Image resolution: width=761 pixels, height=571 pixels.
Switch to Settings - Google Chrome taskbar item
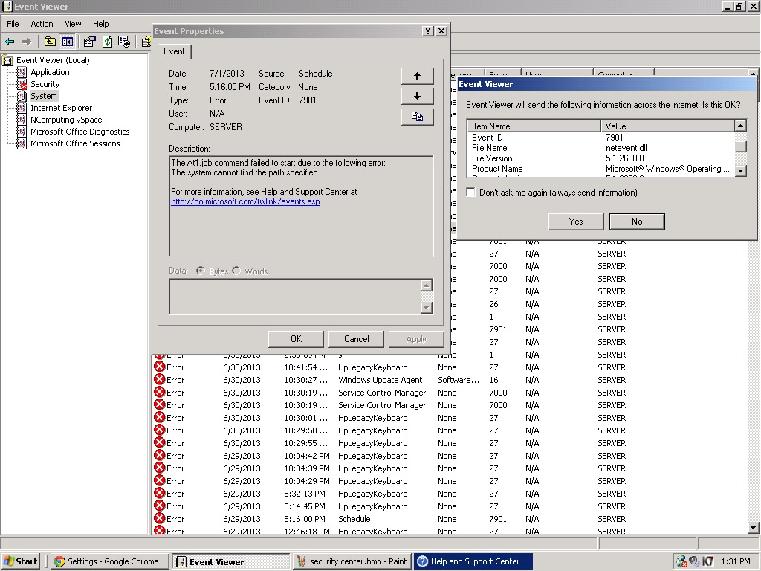point(110,561)
